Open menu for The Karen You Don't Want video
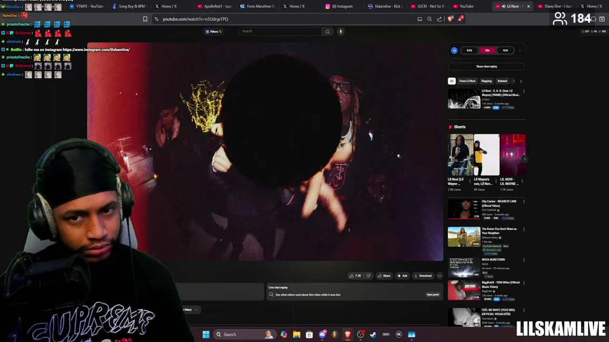The width and height of the screenshot is (609, 342). (524, 229)
